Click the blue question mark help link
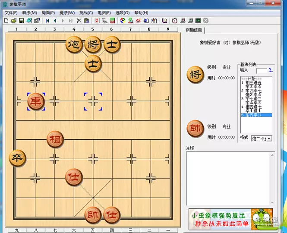 pyautogui.click(x=271, y=70)
